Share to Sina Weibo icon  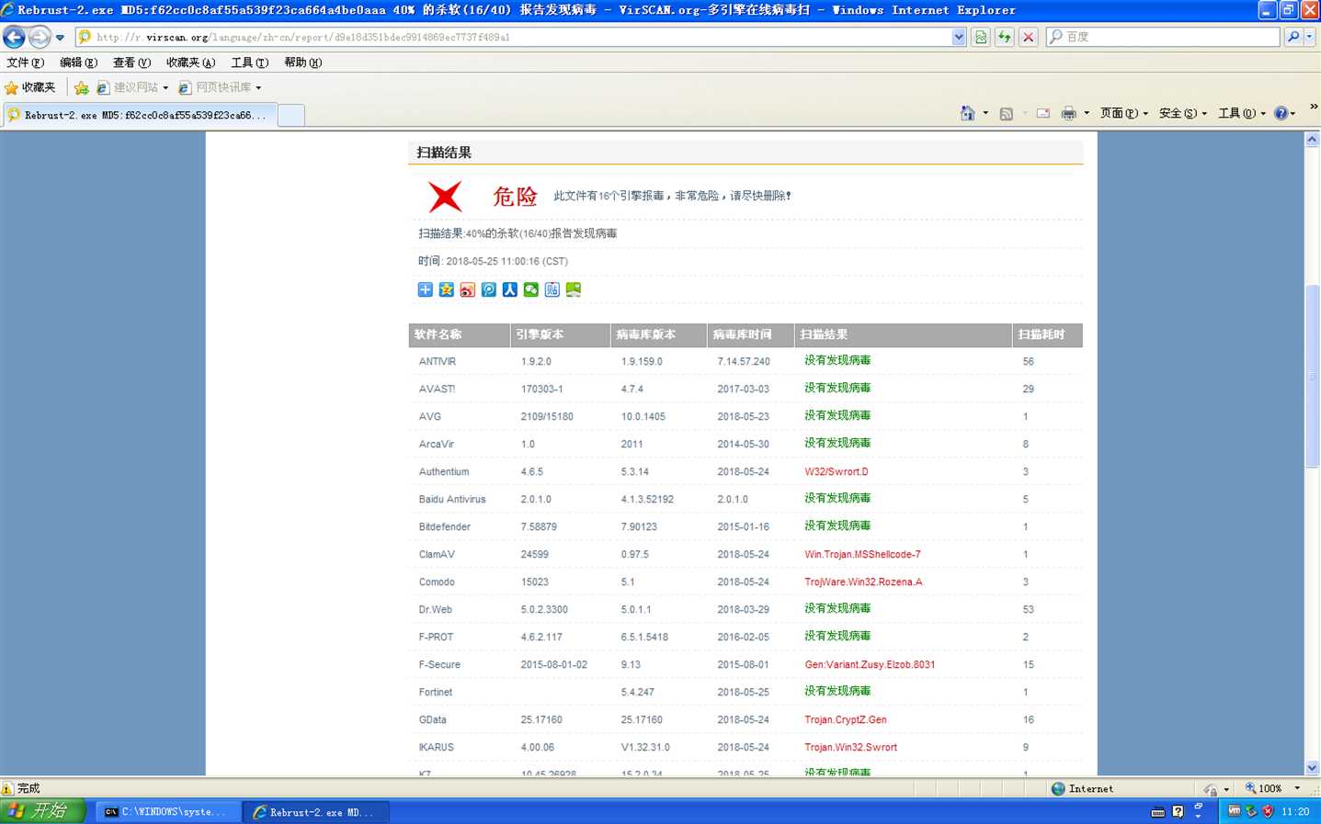pyautogui.click(x=467, y=289)
